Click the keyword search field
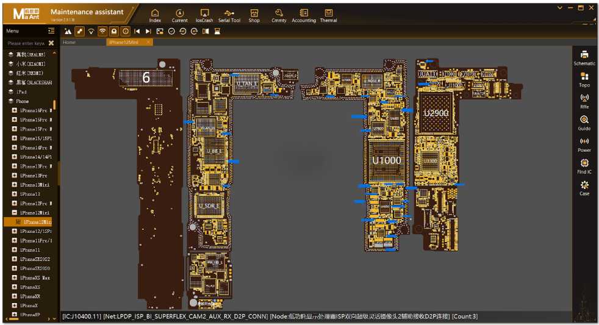599x325 pixels. point(26,43)
